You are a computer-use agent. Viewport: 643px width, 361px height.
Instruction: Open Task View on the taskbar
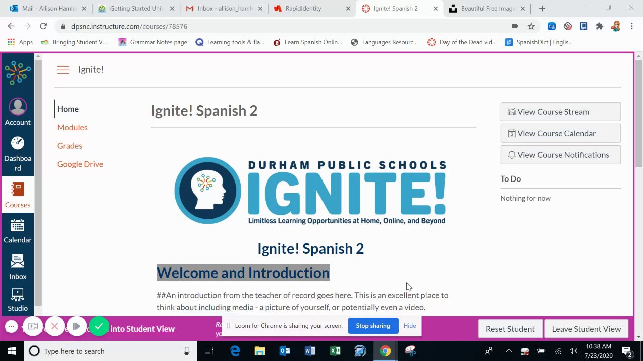pyautogui.click(x=209, y=351)
